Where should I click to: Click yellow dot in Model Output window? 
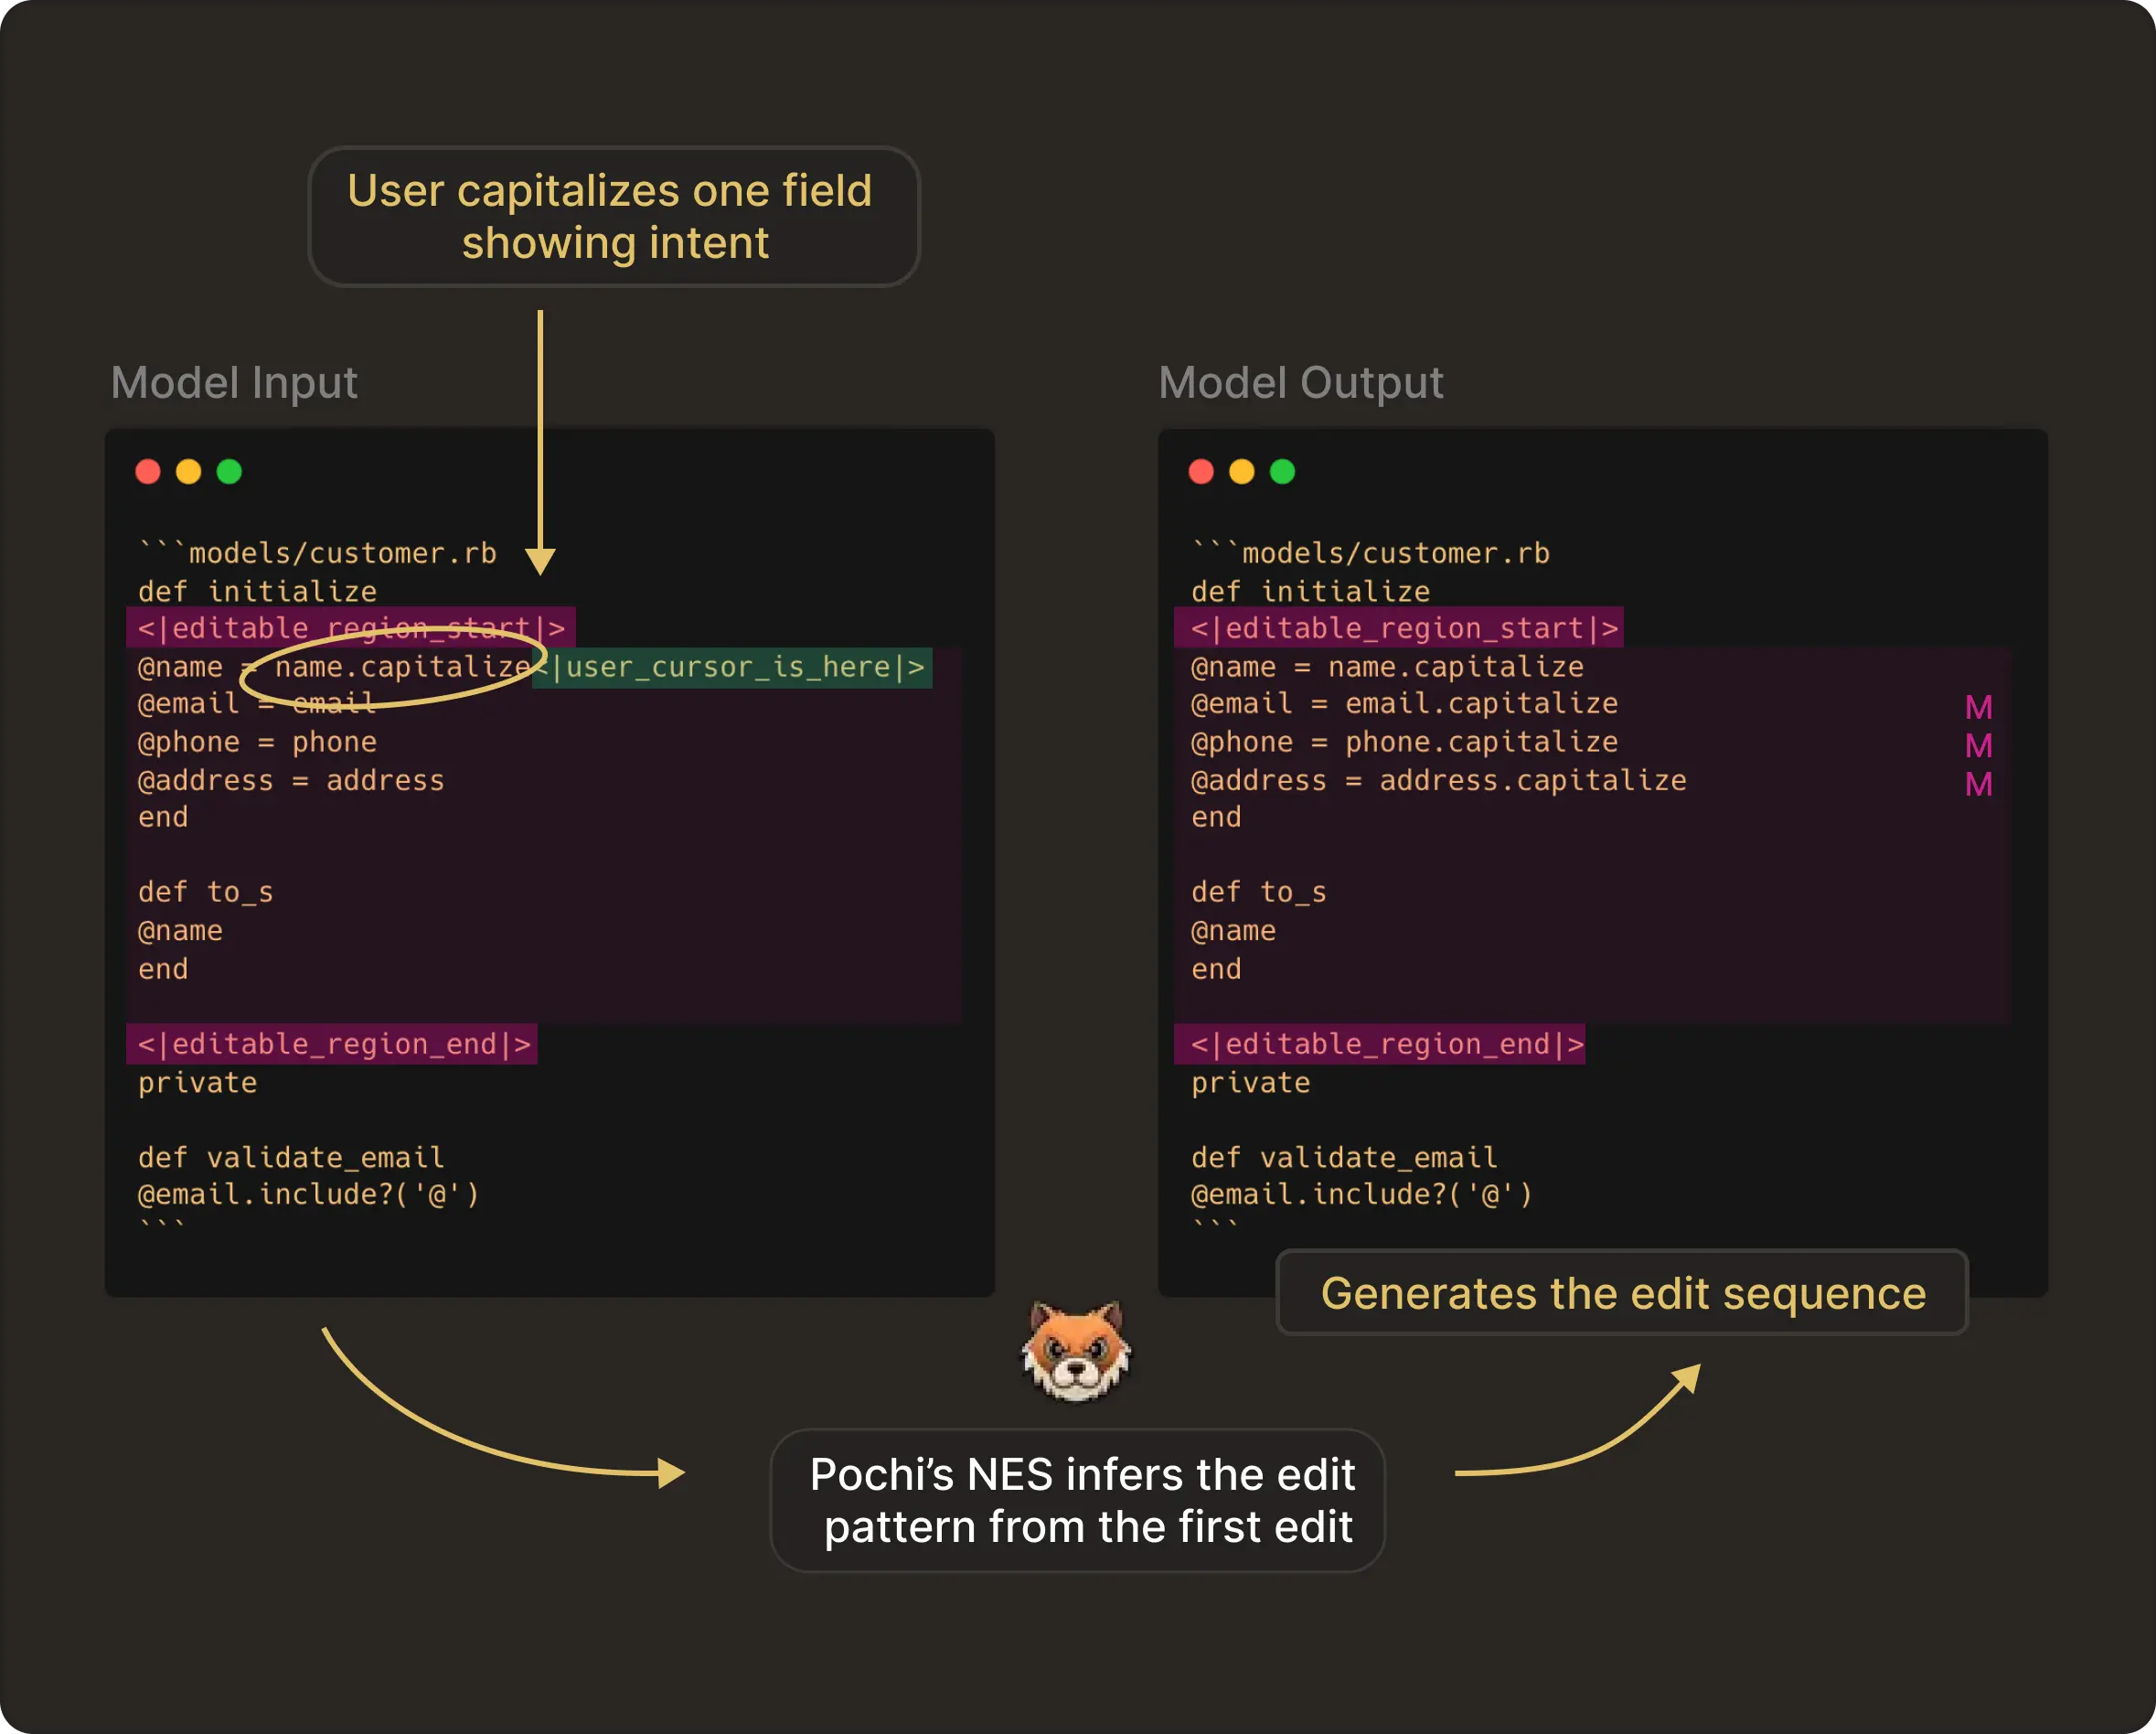1242,472
